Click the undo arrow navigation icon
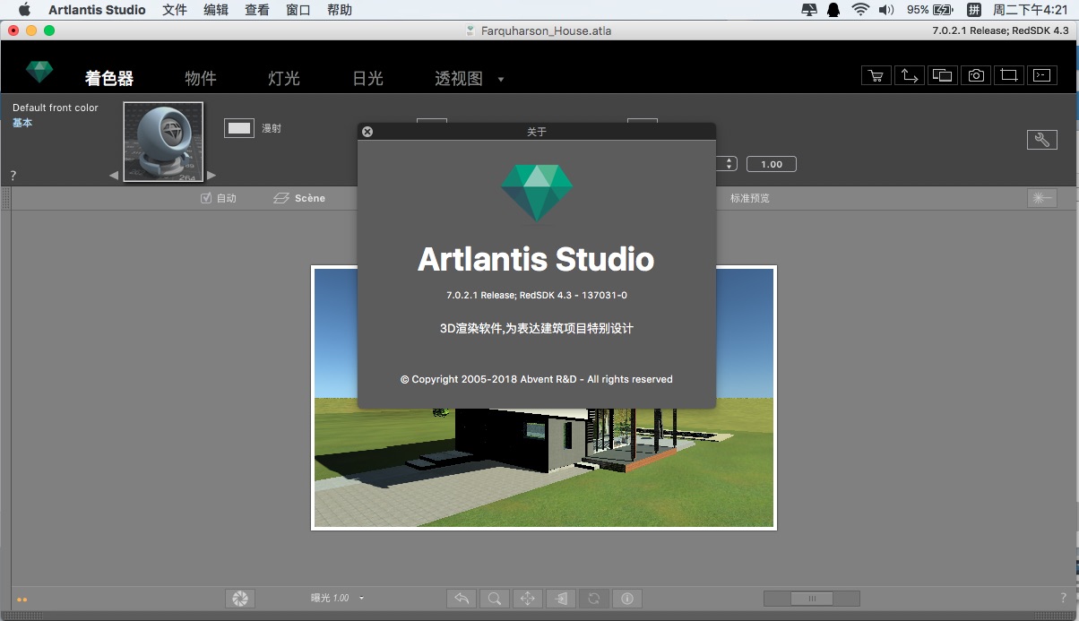Viewport: 1079px width, 621px height. (462, 598)
